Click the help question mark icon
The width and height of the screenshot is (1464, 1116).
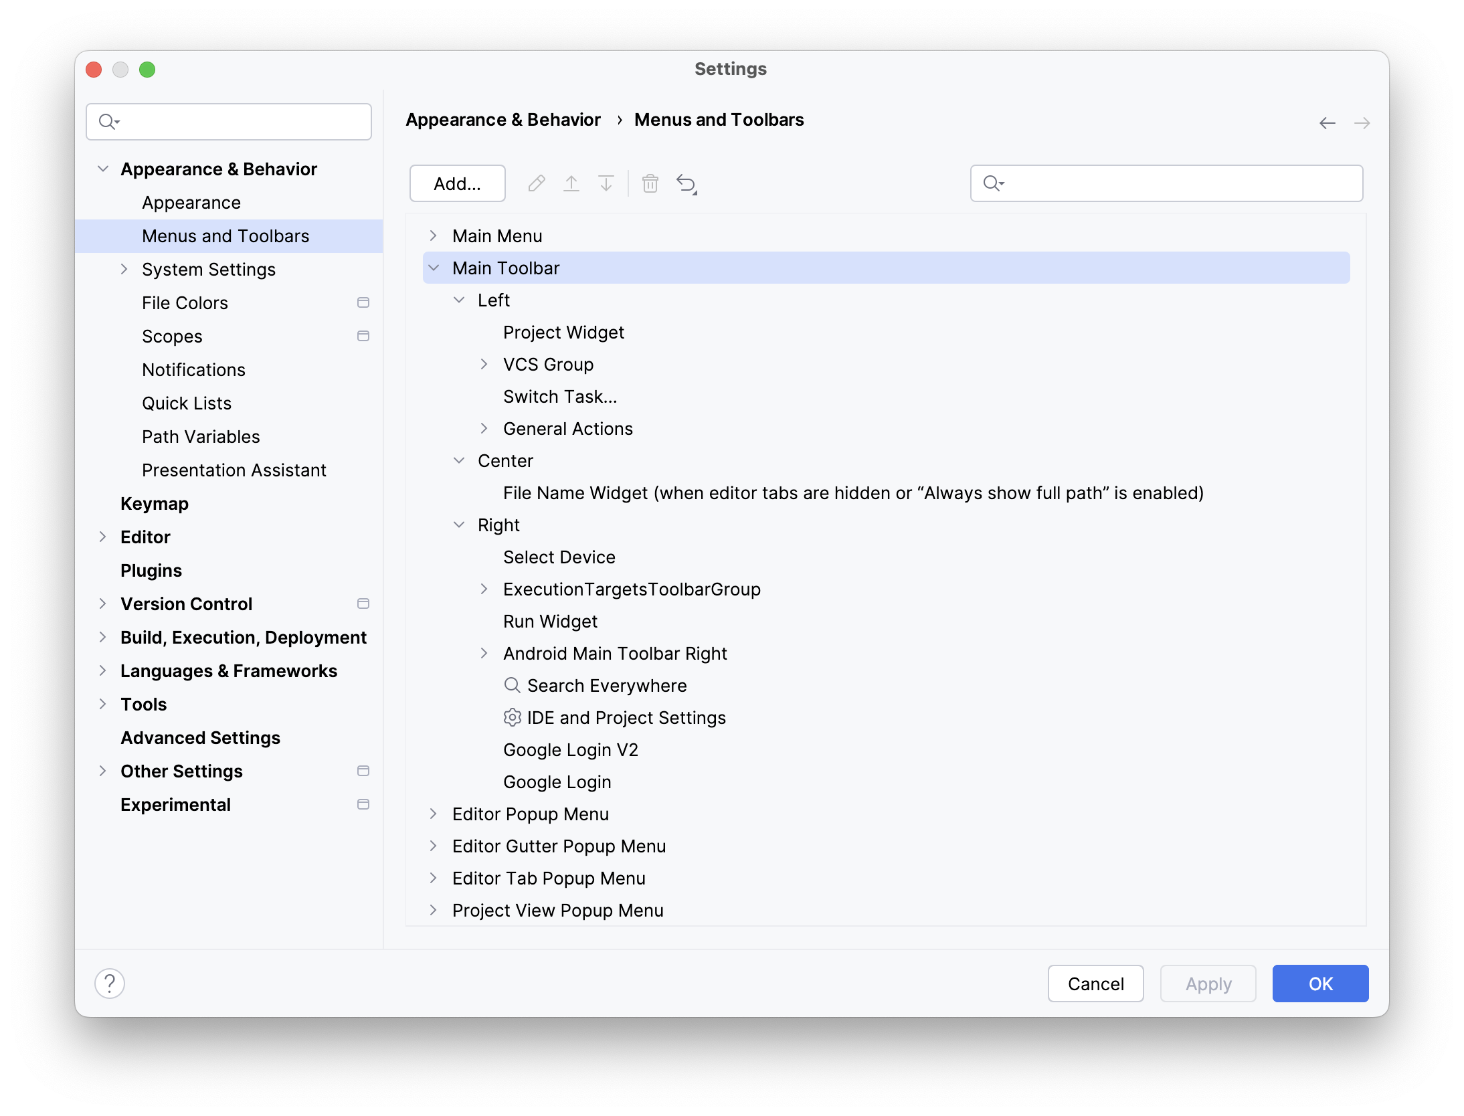tap(110, 983)
